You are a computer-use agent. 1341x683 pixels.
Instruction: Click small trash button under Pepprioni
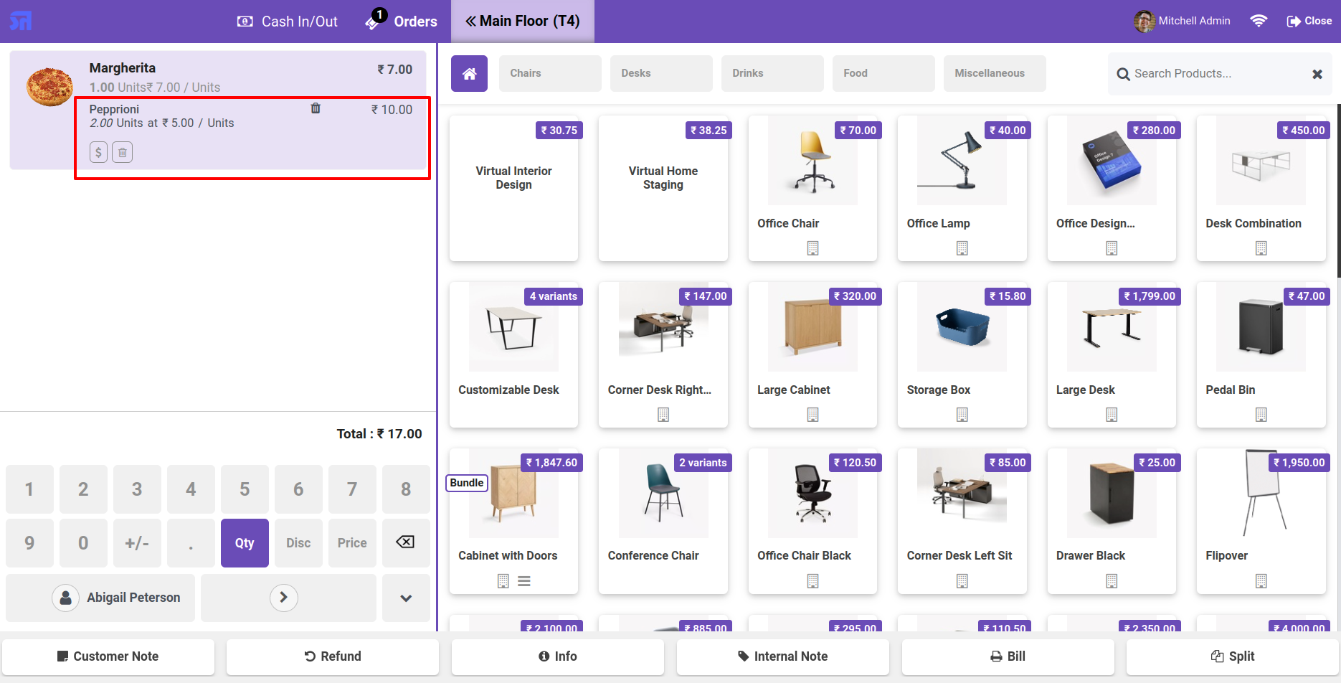pos(123,152)
